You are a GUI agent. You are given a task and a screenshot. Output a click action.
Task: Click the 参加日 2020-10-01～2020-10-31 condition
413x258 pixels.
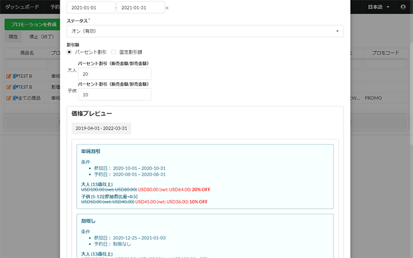tap(130, 168)
